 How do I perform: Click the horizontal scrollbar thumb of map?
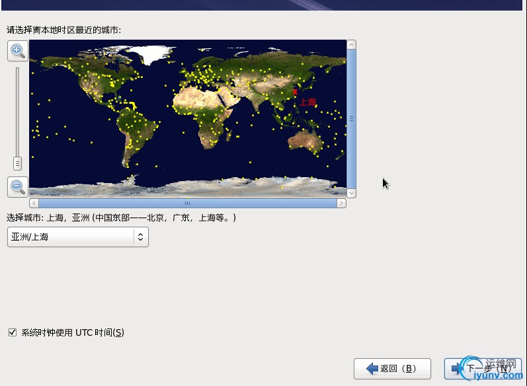click(188, 204)
